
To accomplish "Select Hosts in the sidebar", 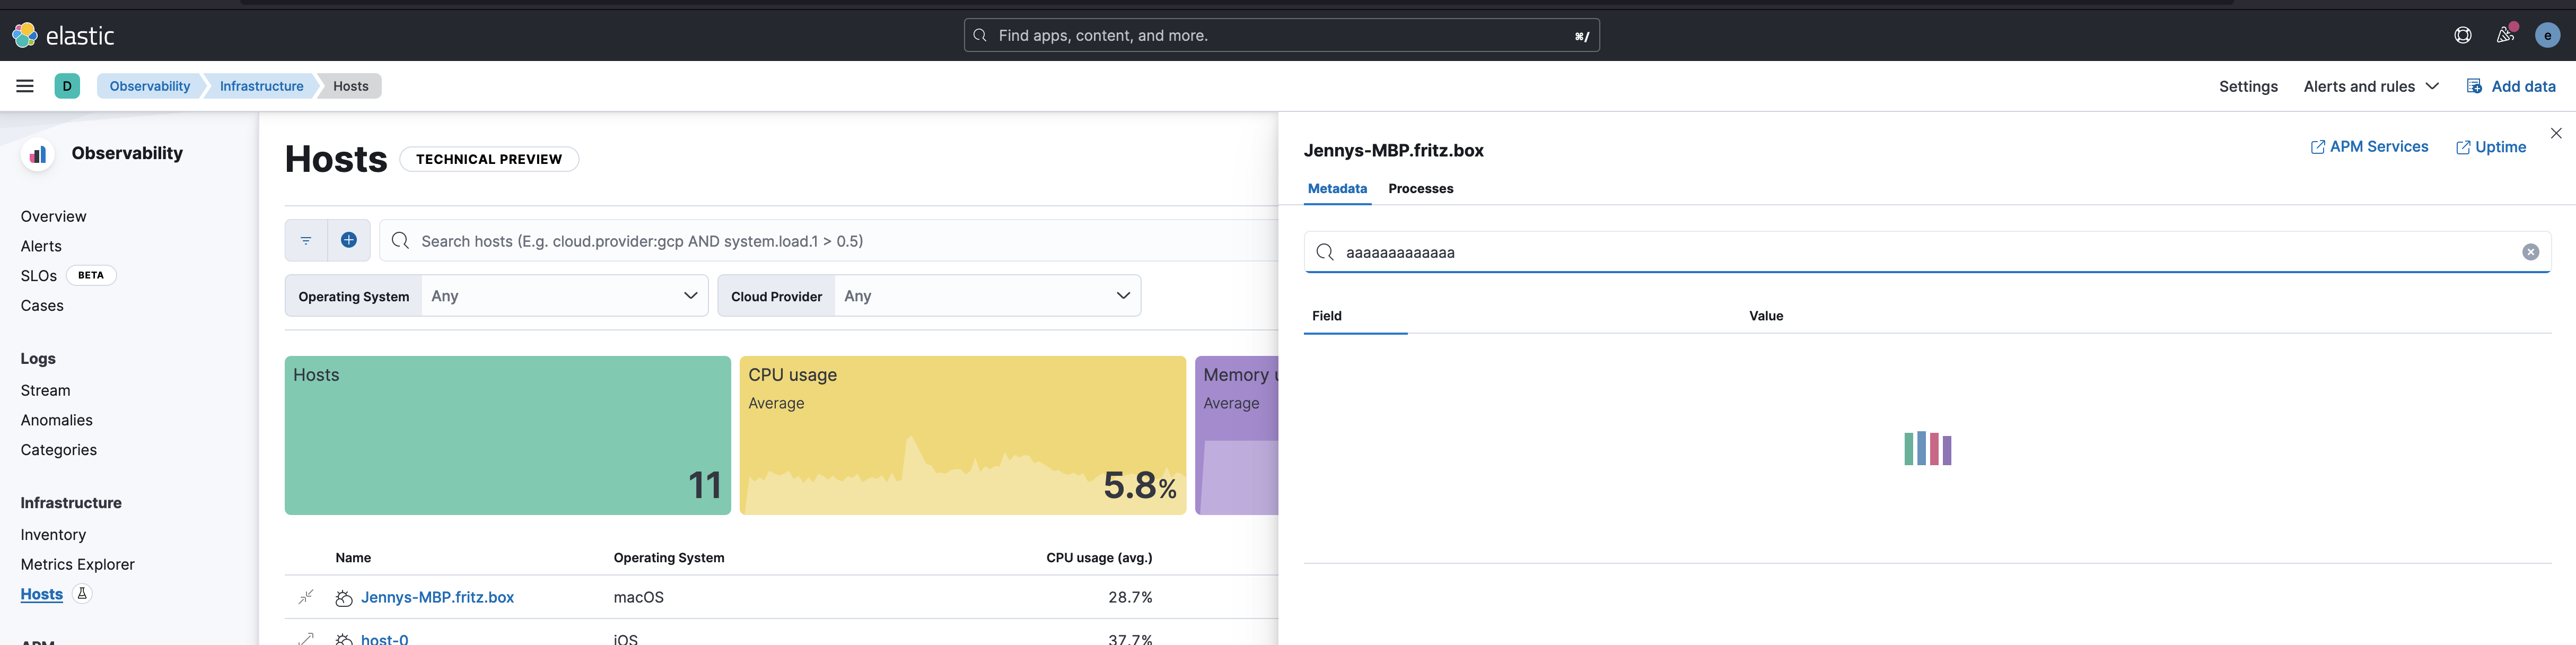I will tap(41, 594).
